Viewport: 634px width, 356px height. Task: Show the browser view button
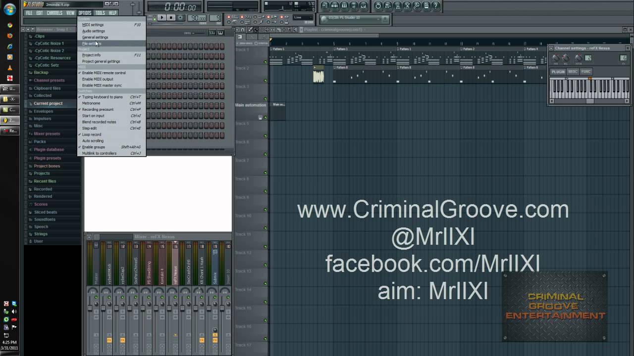[x=354, y=6]
